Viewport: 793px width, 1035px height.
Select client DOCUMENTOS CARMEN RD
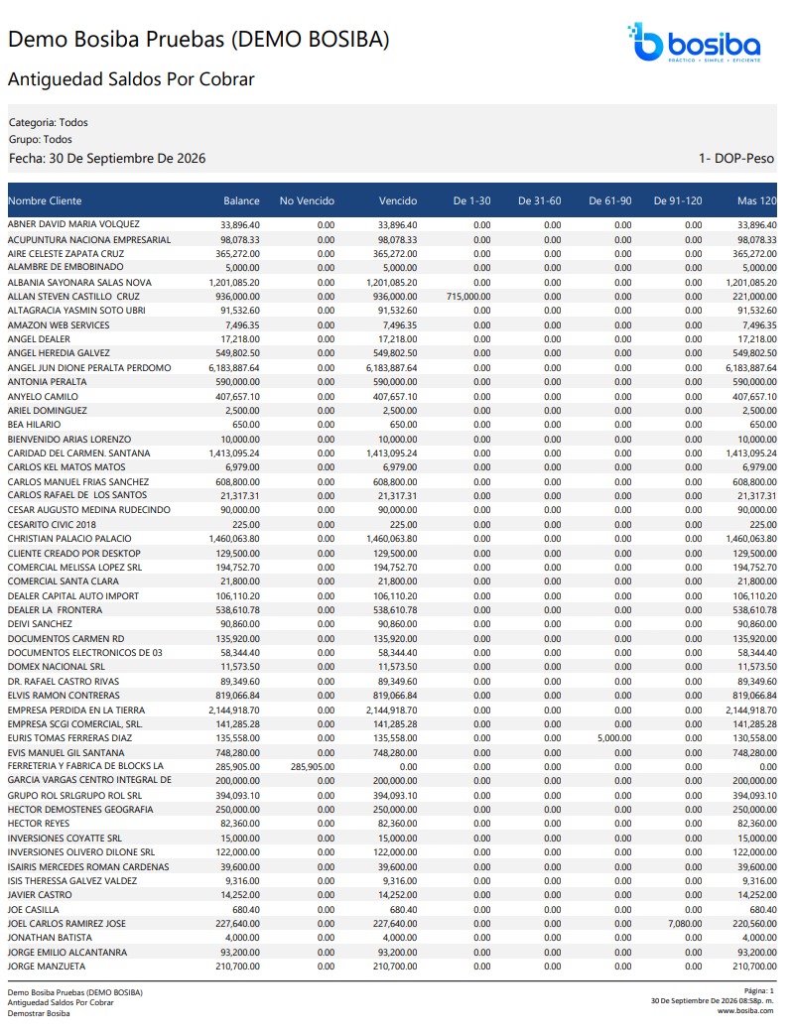(66, 639)
